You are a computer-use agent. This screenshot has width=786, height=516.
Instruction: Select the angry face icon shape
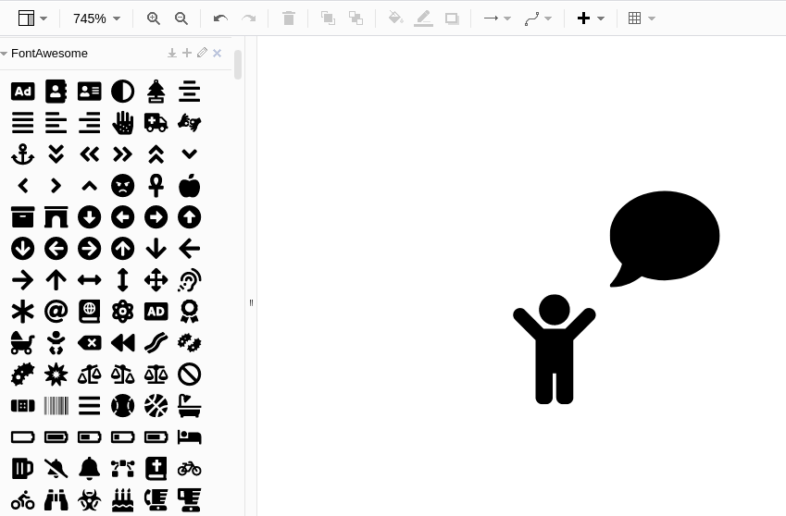point(123,186)
